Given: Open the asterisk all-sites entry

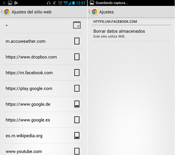Looking at the screenshot, I should pyautogui.click(x=43, y=25).
